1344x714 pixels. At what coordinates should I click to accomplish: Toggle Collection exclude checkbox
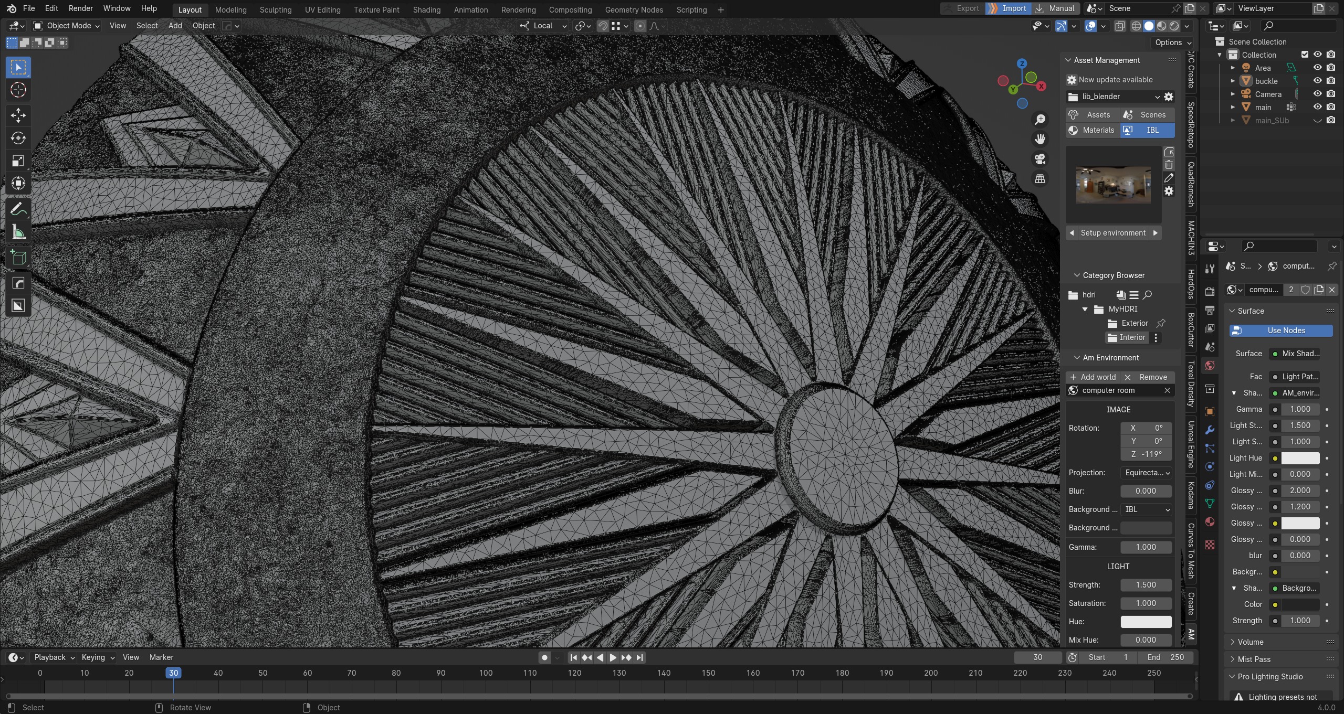click(1305, 55)
